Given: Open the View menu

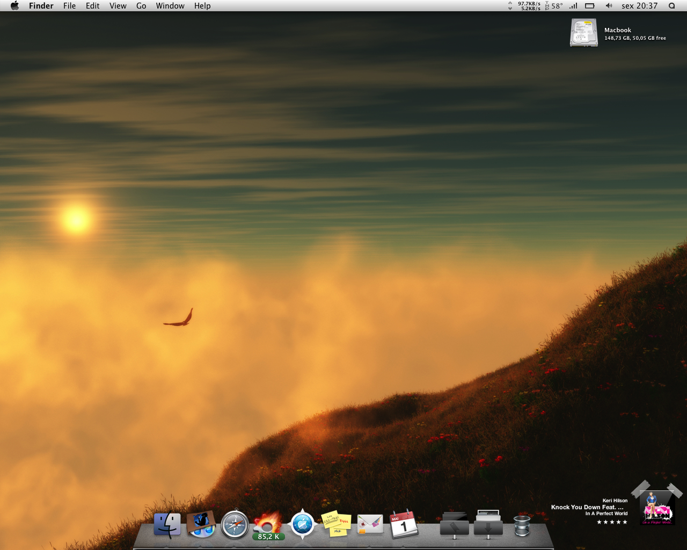Looking at the screenshot, I should coord(118,6).
